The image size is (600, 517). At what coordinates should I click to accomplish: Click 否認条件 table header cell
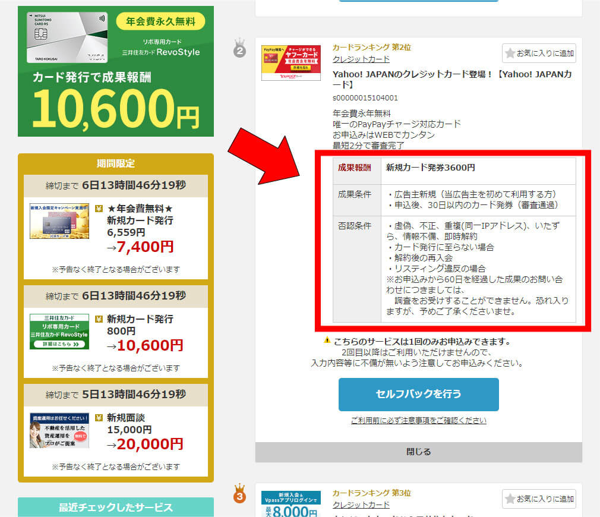(356, 269)
